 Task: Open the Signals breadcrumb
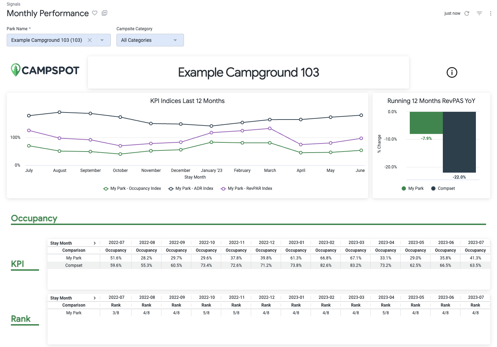13,4
